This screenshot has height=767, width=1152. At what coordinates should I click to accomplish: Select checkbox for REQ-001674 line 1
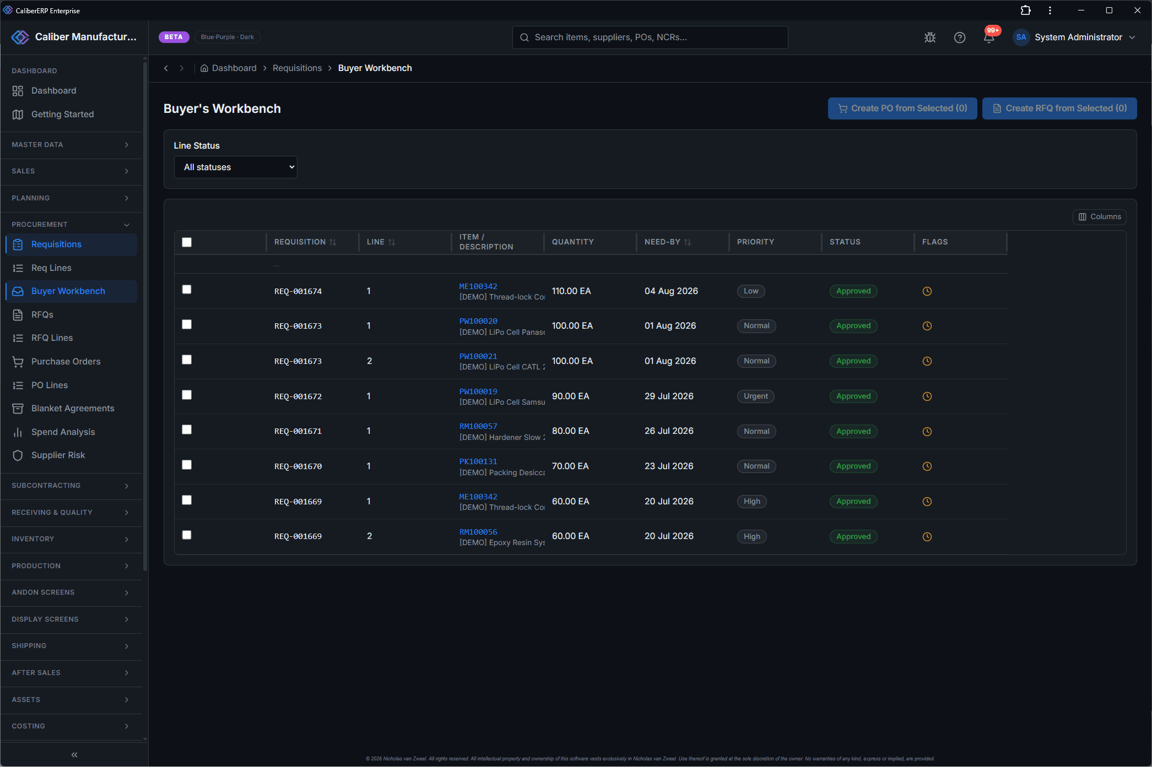coord(187,290)
